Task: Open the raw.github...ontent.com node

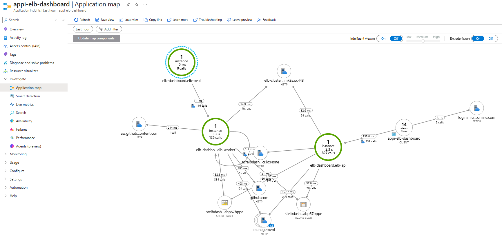Action: 139,124
